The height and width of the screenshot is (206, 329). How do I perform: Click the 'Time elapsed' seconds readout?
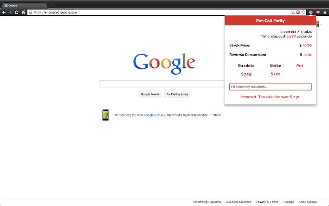tap(286, 36)
